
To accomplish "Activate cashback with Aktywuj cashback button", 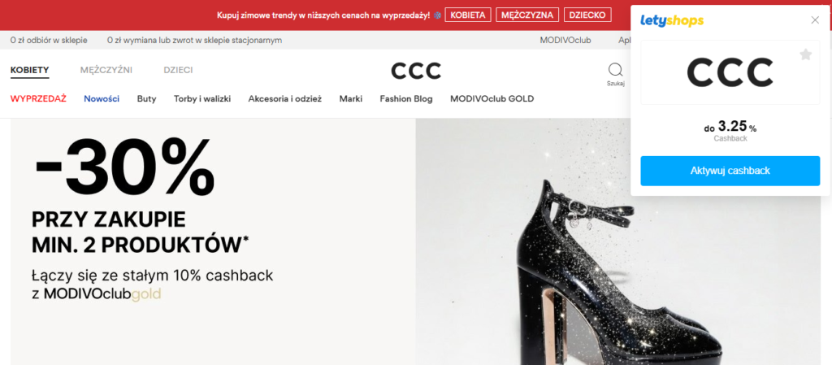I will [730, 171].
